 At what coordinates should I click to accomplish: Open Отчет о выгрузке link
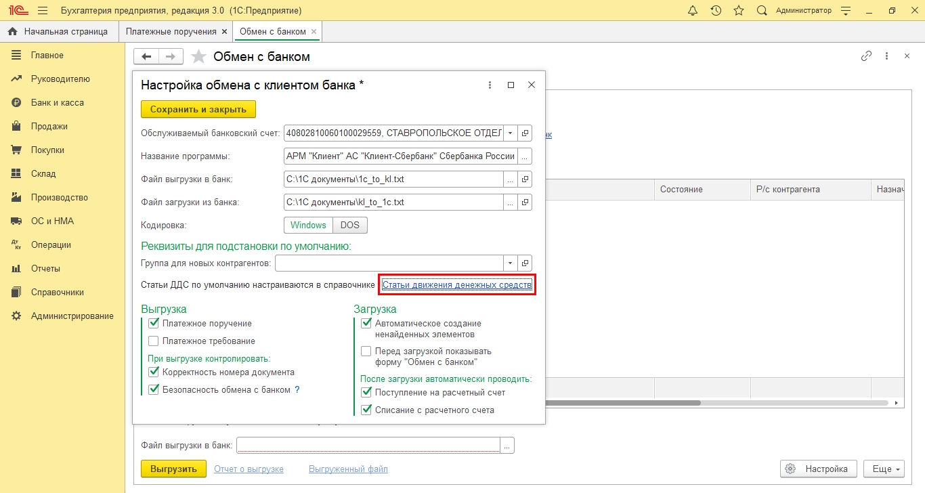(x=249, y=469)
